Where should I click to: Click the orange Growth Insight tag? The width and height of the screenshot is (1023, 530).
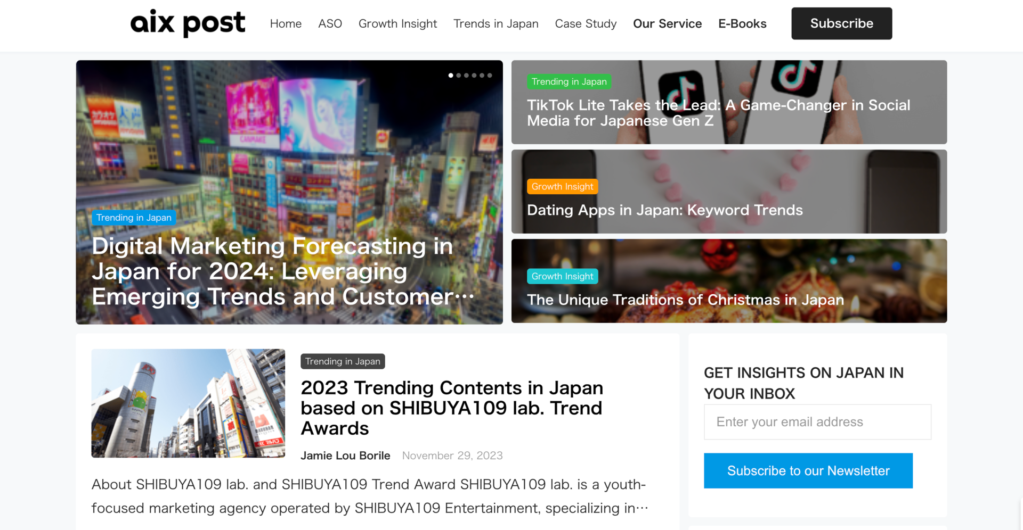[562, 187]
